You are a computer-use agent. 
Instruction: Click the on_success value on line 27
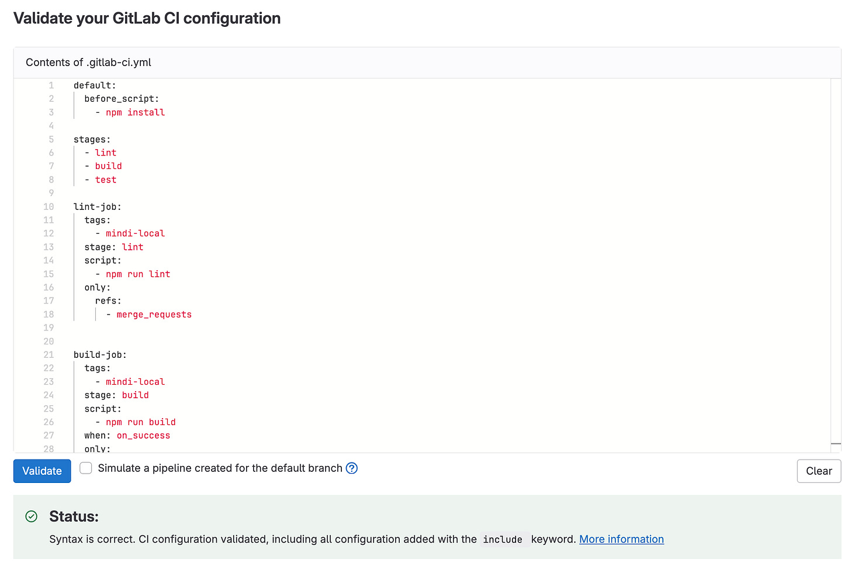point(143,435)
